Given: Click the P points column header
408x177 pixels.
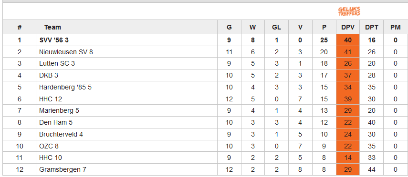Looking at the screenshot, I should click(324, 27).
